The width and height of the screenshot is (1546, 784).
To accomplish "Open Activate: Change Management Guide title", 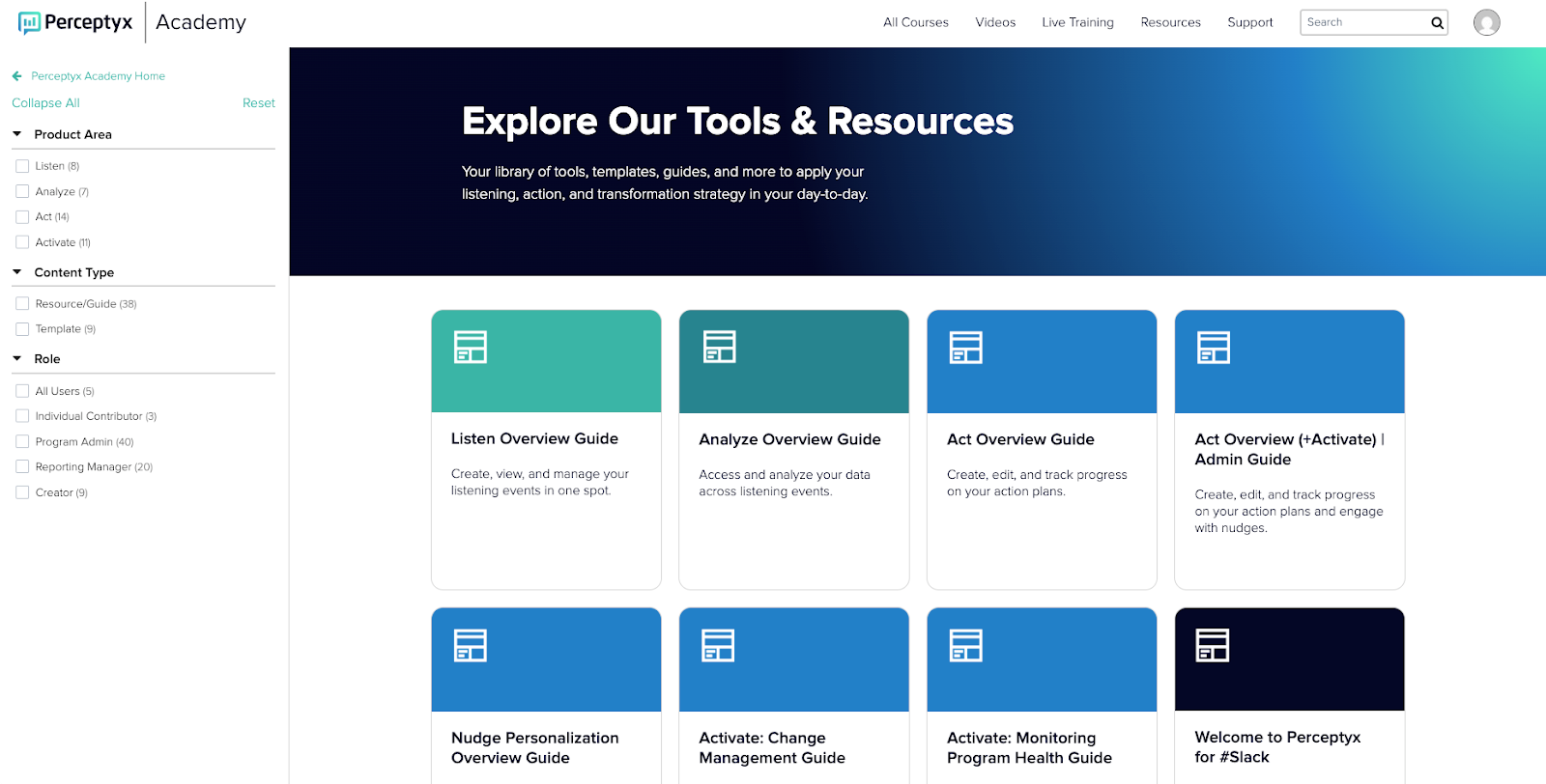I will point(772,747).
